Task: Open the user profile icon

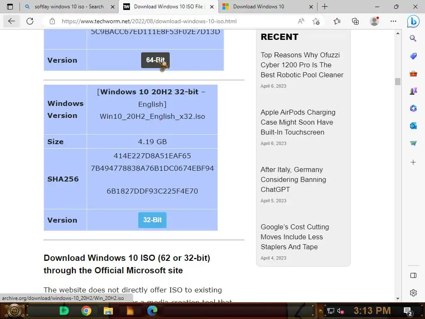Action: tap(374, 21)
